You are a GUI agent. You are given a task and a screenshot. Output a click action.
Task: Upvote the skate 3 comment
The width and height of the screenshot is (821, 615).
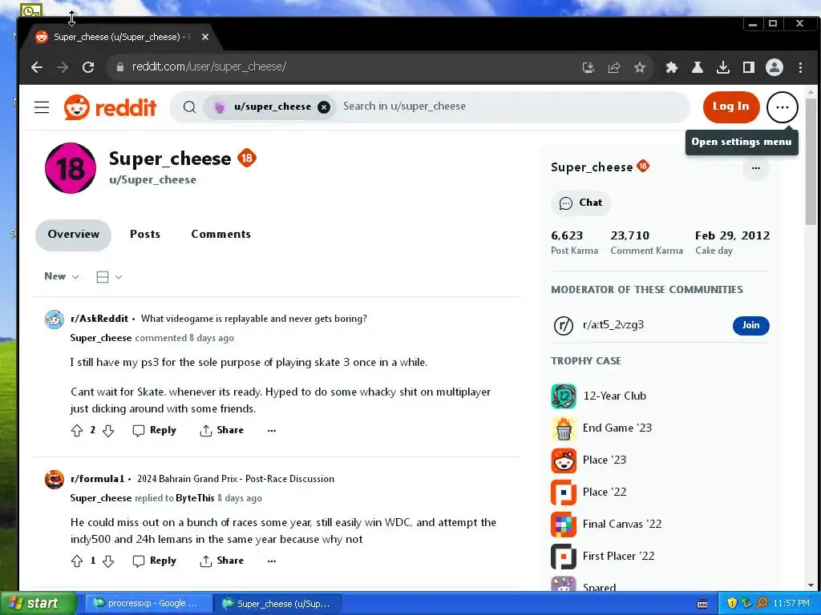[x=77, y=430]
